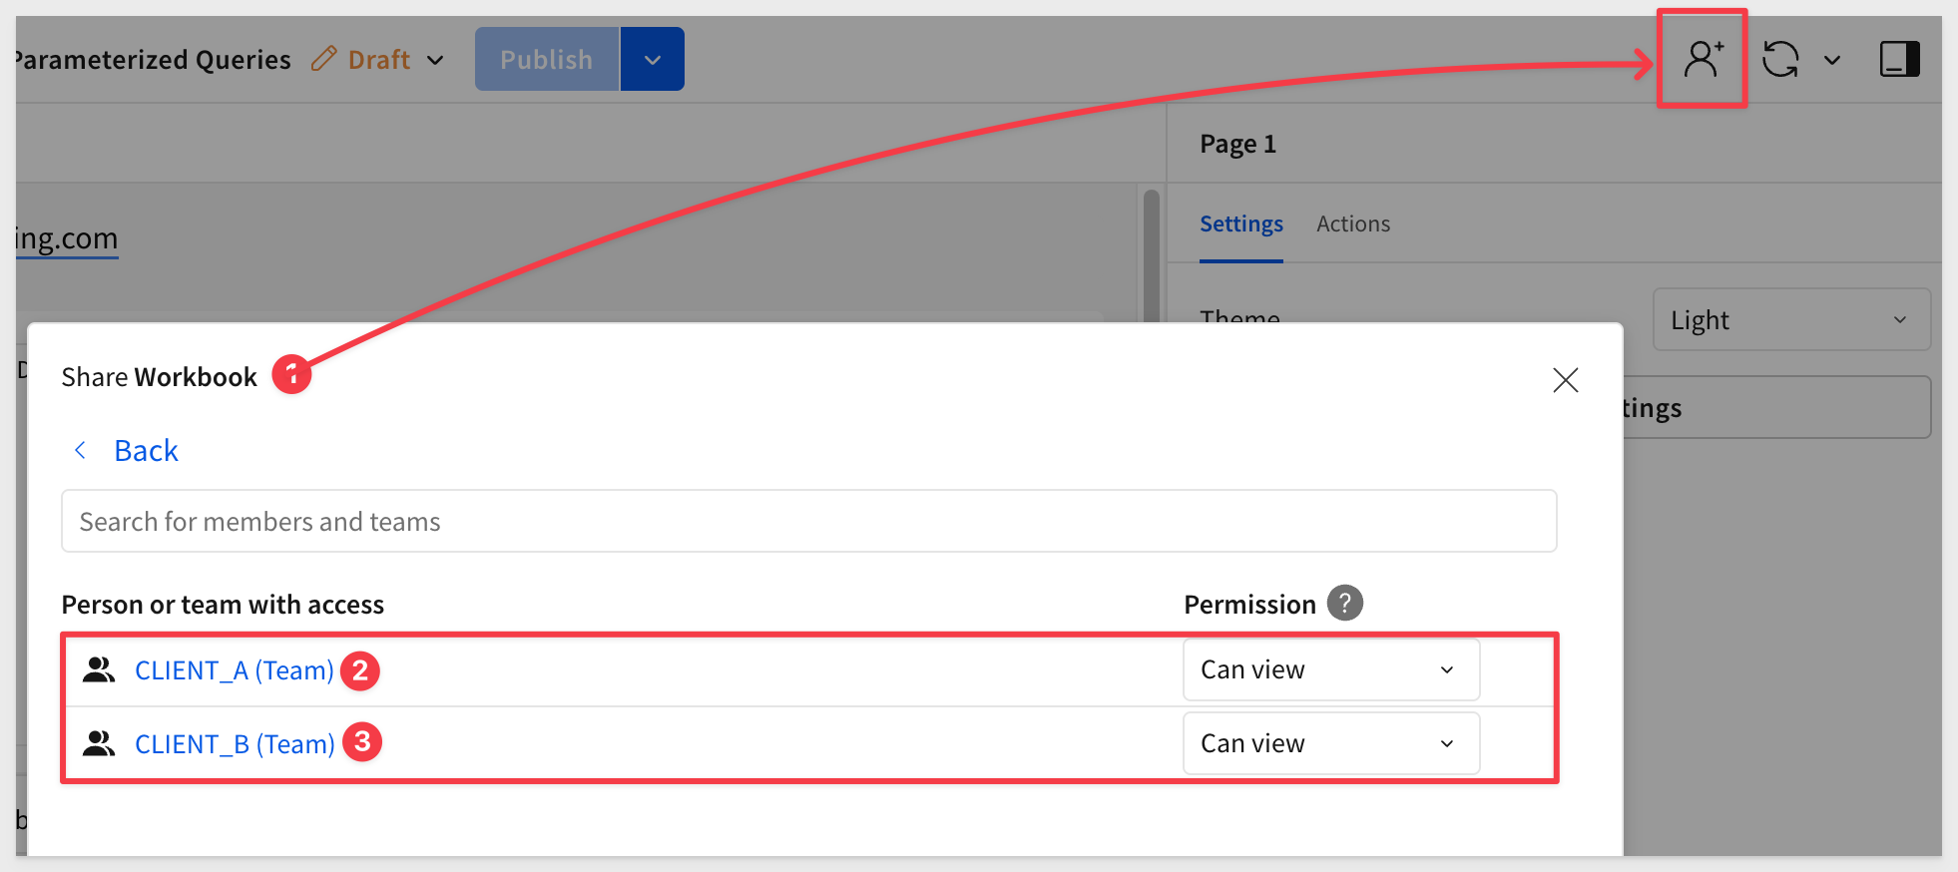Open the Light theme dropdown
This screenshot has height=872, width=1958.
click(x=1790, y=320)
